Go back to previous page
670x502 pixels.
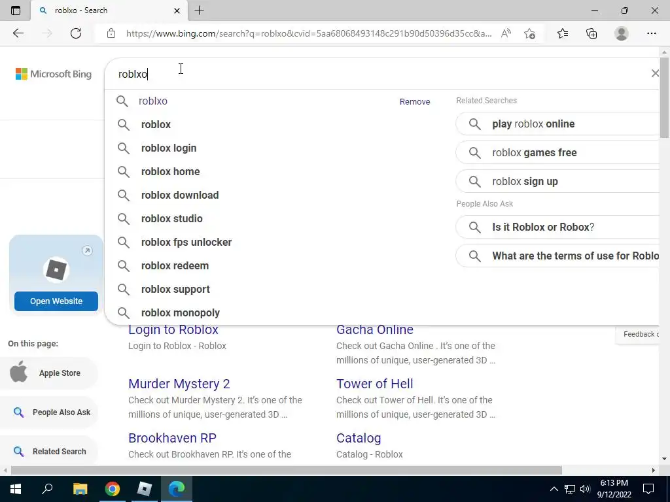click(18, 33)
